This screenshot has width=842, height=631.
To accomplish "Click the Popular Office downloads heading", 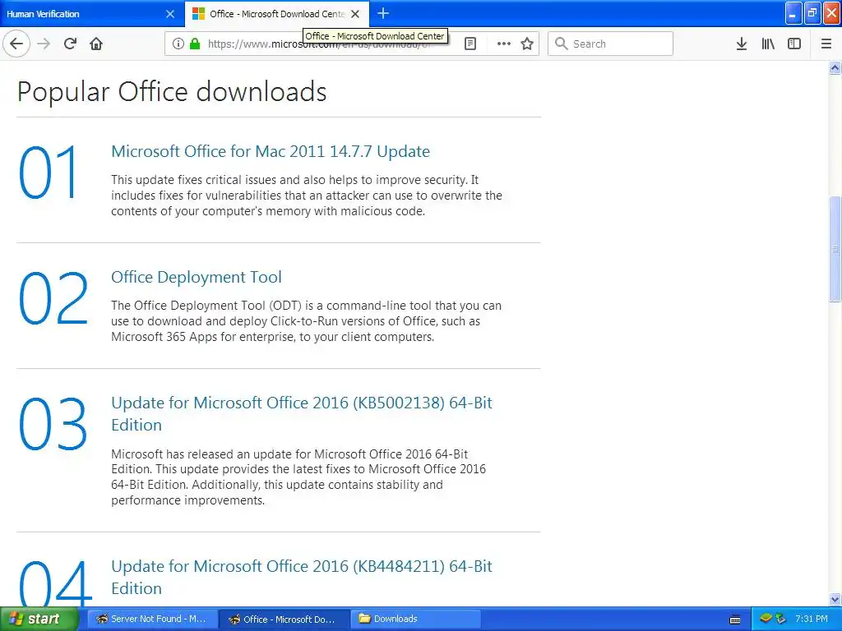I will [x=172, y=92].
